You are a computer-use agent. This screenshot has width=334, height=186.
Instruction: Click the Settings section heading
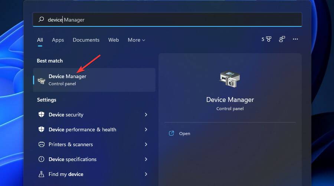click(46, 100)
